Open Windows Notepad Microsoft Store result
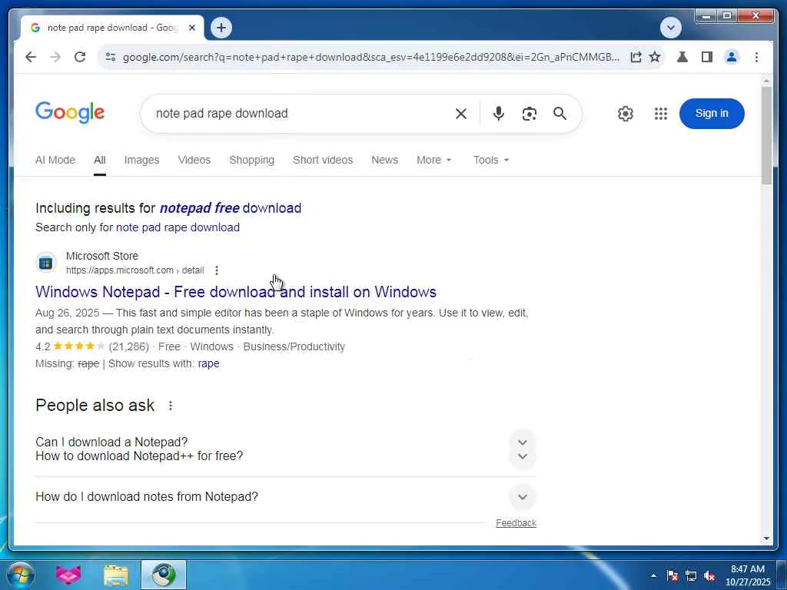This screenshot has width=787, height=590. pos(236,292)
